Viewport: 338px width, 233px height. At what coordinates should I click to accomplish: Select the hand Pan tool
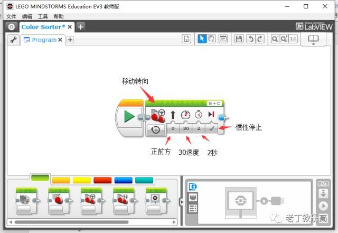click(x=211, y=39)
